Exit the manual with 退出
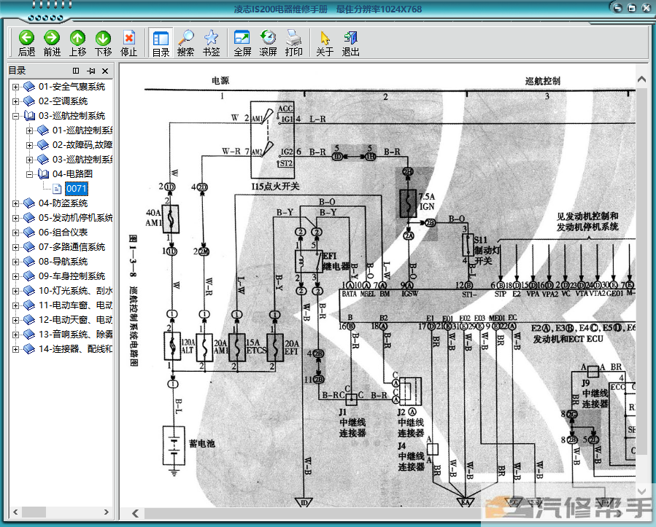This screenshot has width=656, height=527. coord(350,42)
